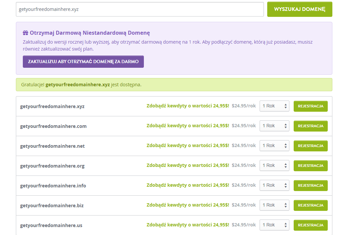Open the year dropdown for the .biz domain
Image resolution: width=337 pixels, height=235 pixels.
[x=274, y=205]
